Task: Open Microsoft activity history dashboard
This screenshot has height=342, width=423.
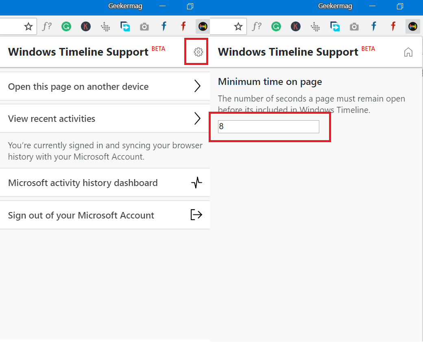Action: [105, 183]
